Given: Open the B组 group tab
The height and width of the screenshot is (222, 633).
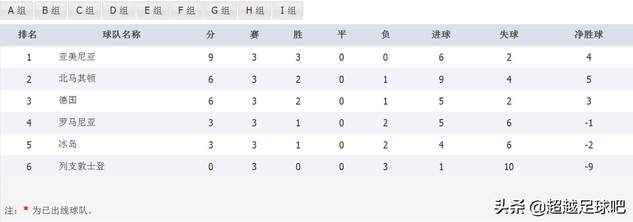Looking at the screenshot, I should (x=51, y=11).
